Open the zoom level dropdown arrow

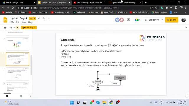point(14,28)
